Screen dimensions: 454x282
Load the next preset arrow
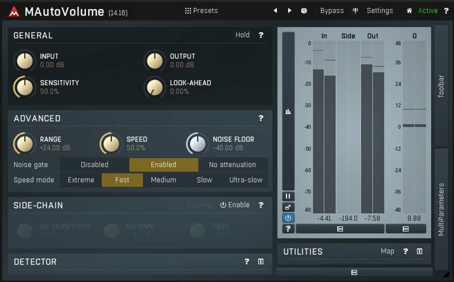coord(289,11)
